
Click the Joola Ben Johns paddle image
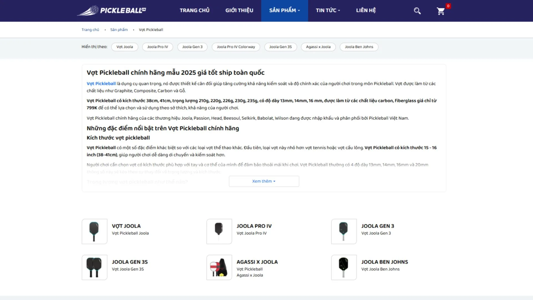[344, 267]
